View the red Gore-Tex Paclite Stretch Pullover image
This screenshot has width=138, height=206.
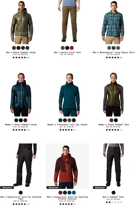[x=67, y=166]
